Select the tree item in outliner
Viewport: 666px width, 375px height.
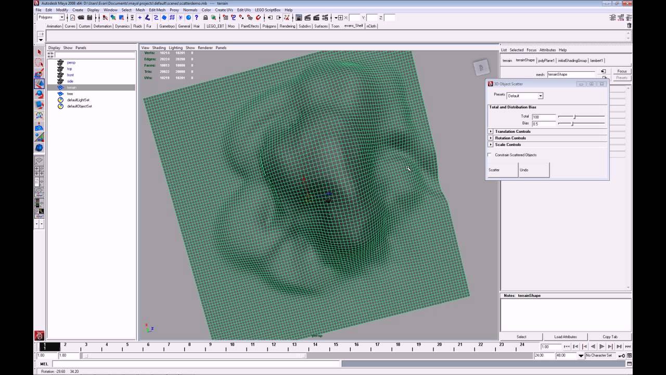click(x=70, y=94)
